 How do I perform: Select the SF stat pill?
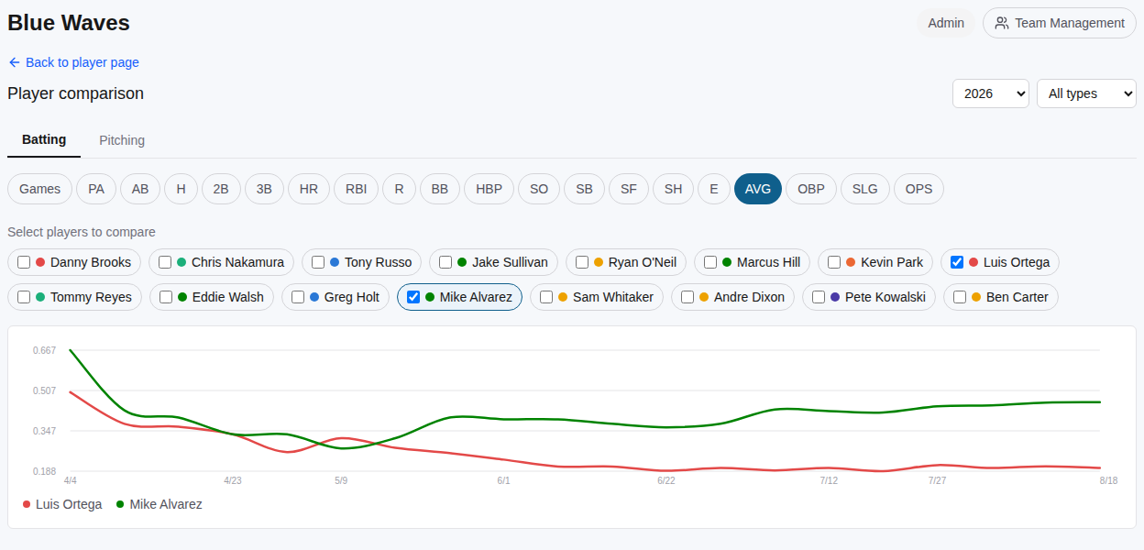coord(629,189)
